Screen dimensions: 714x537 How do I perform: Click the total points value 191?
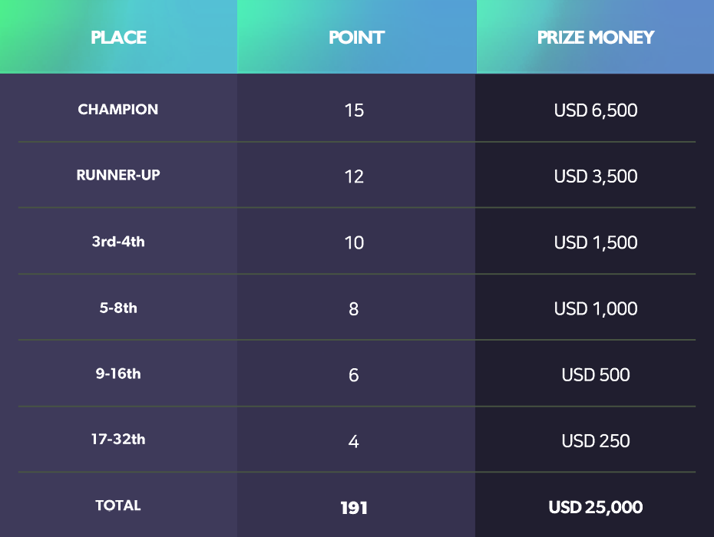point(354,508)
